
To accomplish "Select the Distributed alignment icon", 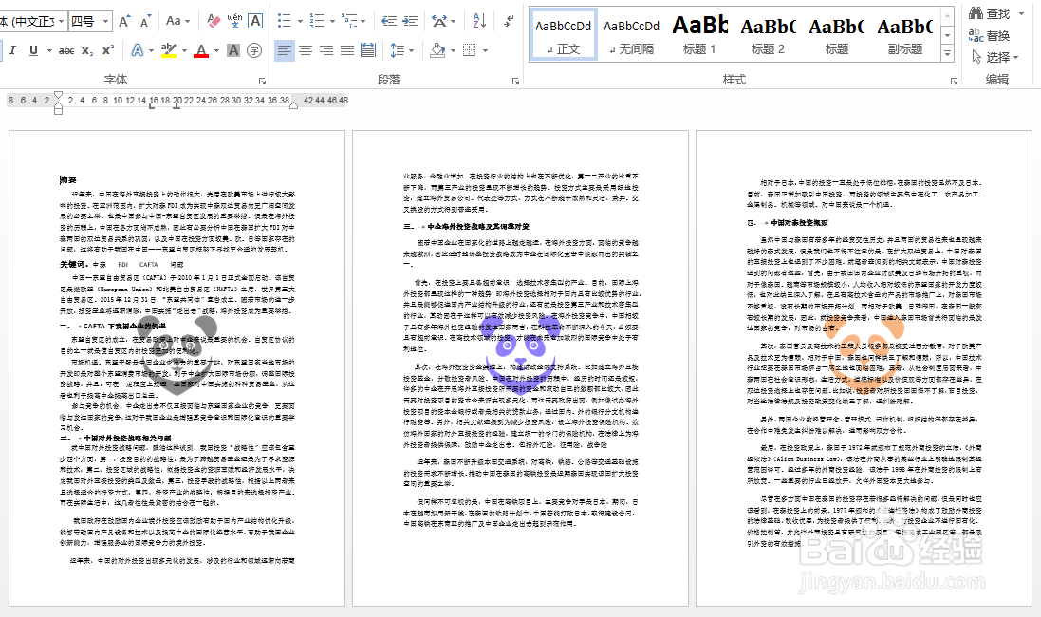I will 368,49.
